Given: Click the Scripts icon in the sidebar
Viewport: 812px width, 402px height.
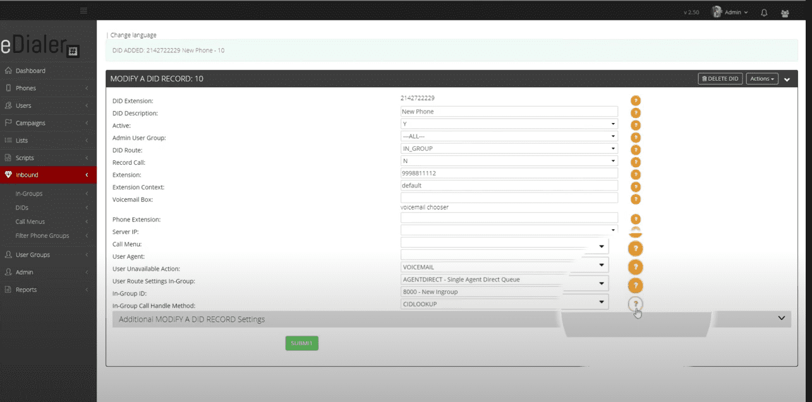Looking at the screenshot, I should [x=9, y=158].
